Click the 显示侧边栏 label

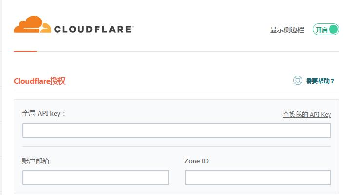click(287, 30)
